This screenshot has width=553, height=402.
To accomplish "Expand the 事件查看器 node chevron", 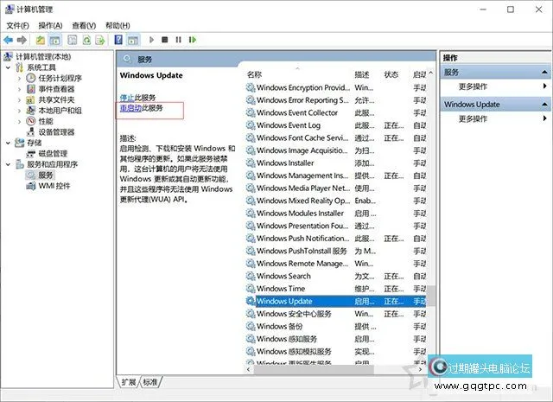I will coord(19,89).
